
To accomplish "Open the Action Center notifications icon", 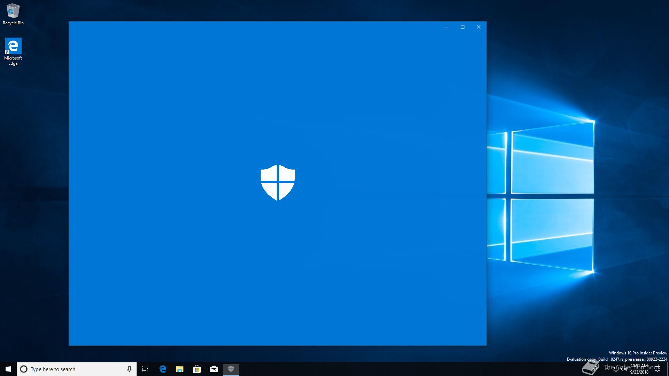I will pos(658,369).
